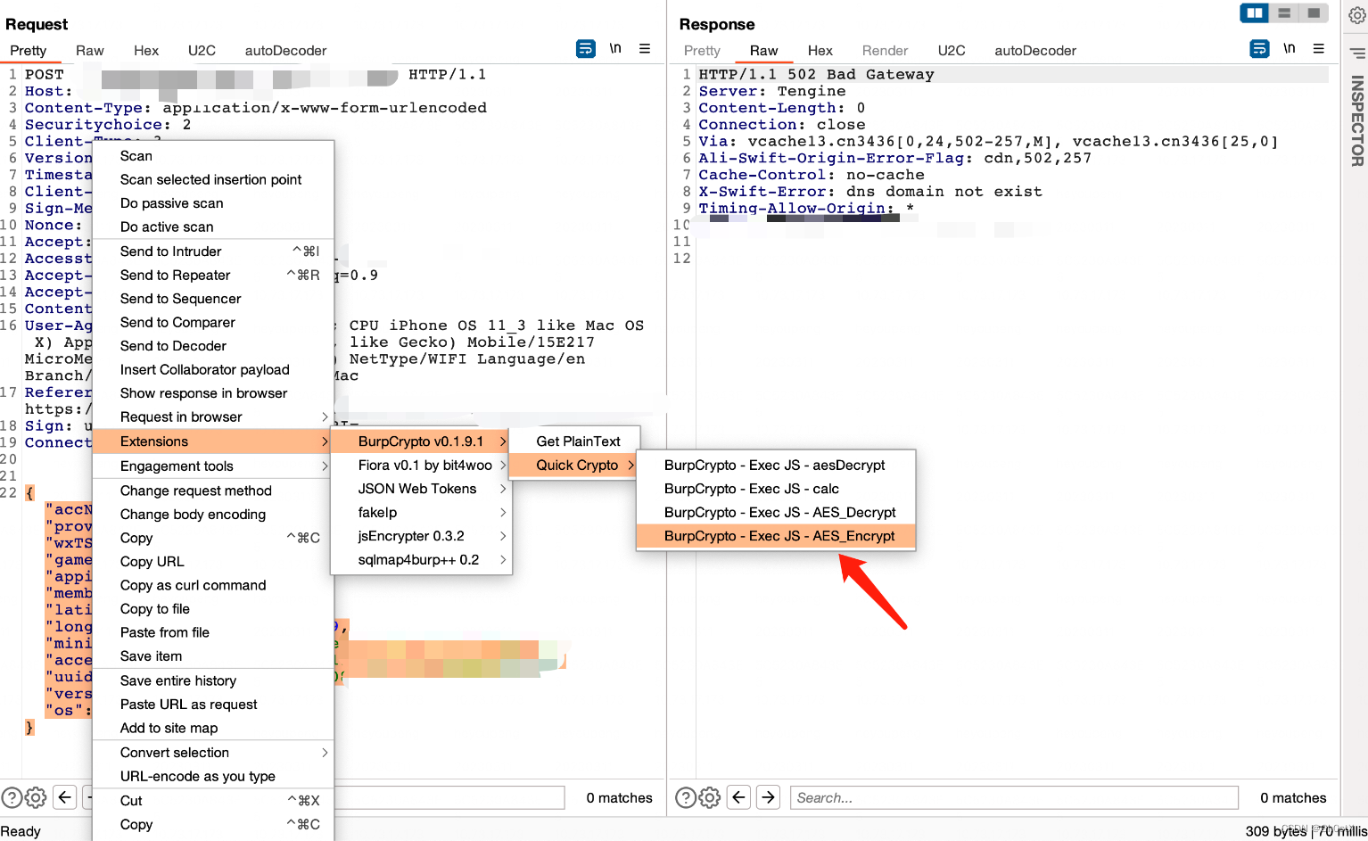Expand Engagement tools submenu
Image resolution: width=1368 pixels, height=841 pixels.
coord(213,466)
